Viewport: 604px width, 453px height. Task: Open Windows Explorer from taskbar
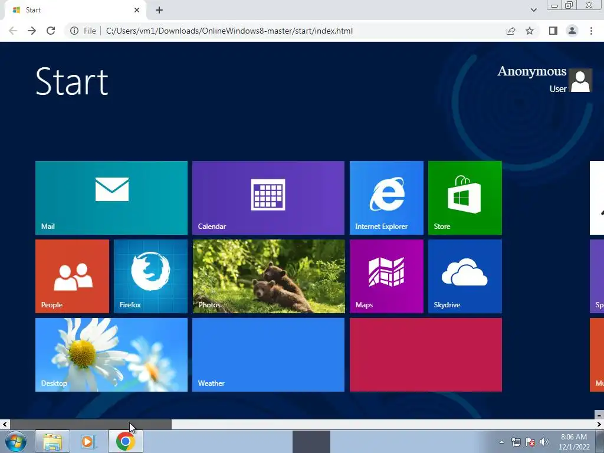(52, 441)
